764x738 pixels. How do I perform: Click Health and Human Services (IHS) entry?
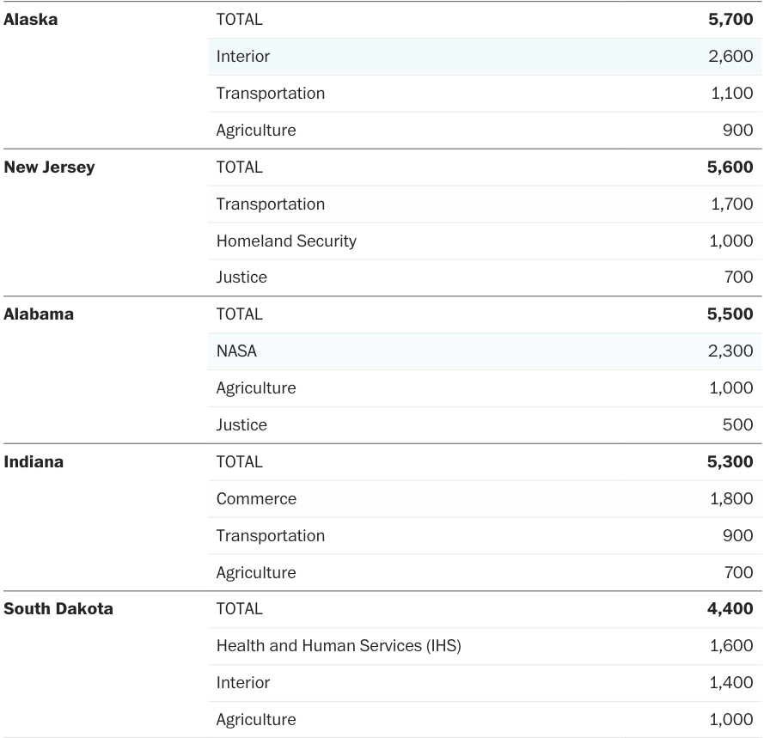point(339,646)
